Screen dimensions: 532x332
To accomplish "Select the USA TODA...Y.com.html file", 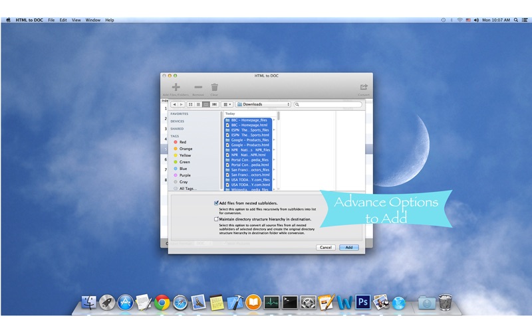I will pos(248,185).
